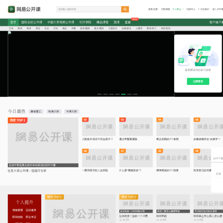This screenshot has height=223, width=223.
Task: Open the 直播 tab with NEW badge
Action: click(x=128, y=22)
